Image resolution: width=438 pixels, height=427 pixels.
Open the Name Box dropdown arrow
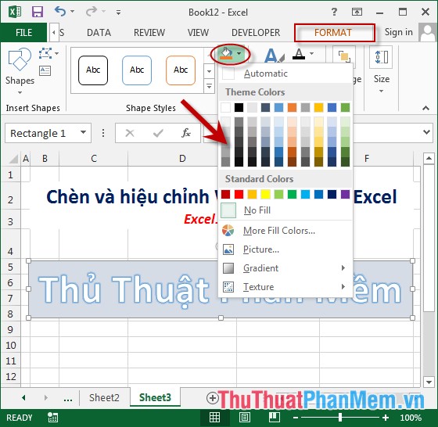(83, 132)
